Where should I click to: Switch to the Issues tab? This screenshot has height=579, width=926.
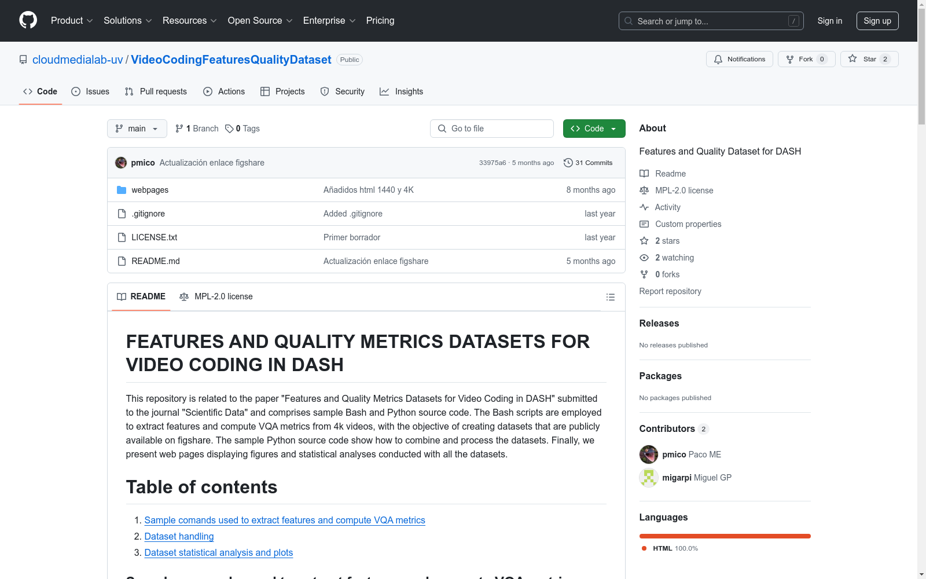click(x=90, y=91)
